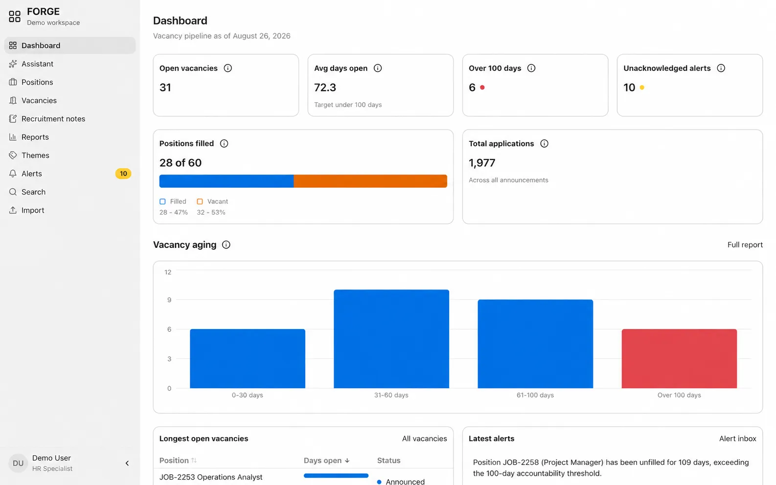Show info for Vacancy aging
Viewport: 776px width, 485px height.
[x=226, y=244]
